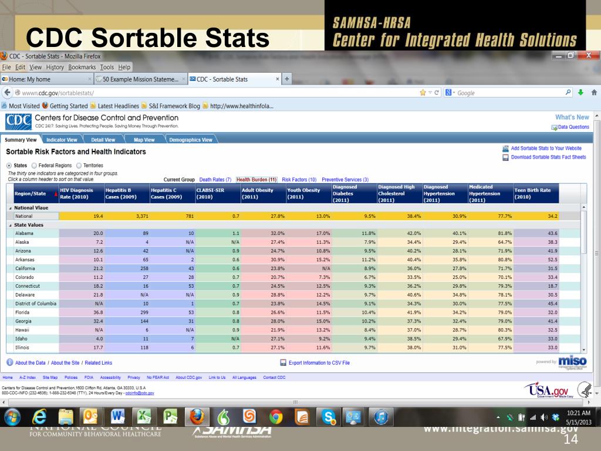601x451 pixels.
Task: Show hidden system tray icons arrow
Action: (498, 418)
